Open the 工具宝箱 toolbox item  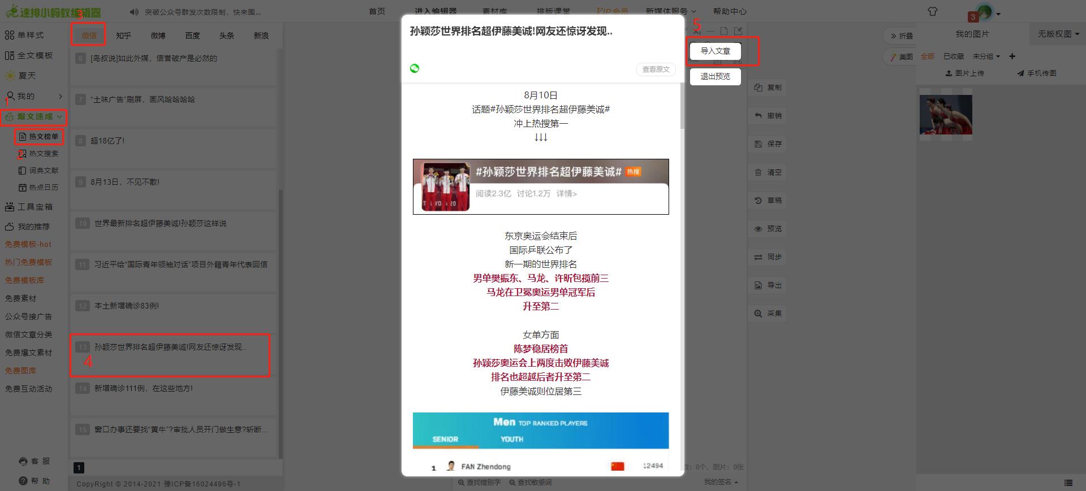29,207
